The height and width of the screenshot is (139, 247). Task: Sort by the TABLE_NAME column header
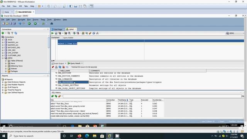coord(73,71)
